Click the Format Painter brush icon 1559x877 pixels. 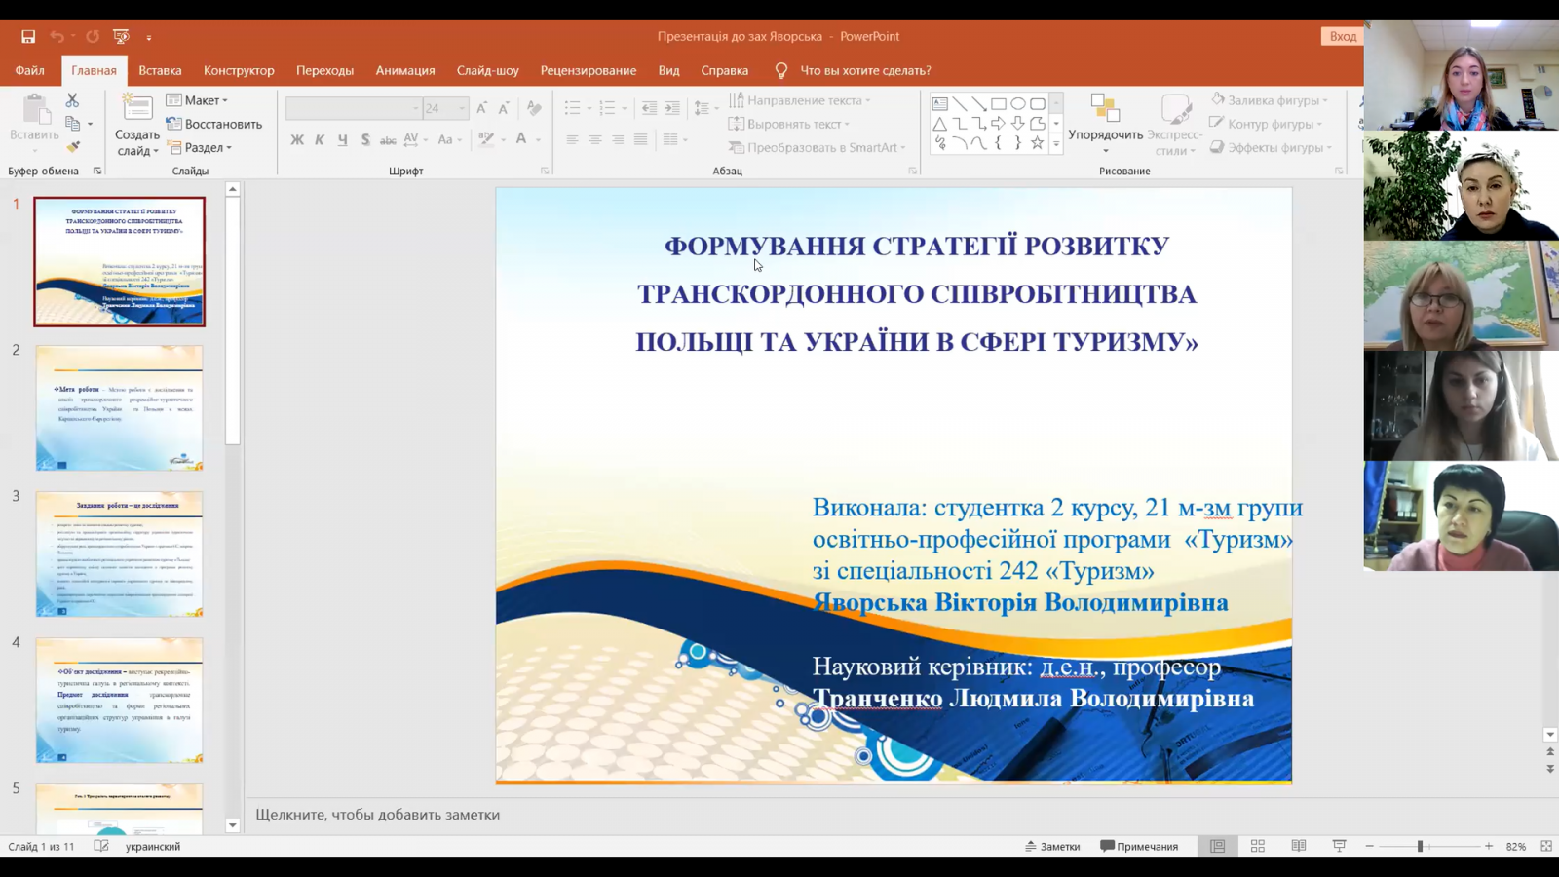coord(73,147)
